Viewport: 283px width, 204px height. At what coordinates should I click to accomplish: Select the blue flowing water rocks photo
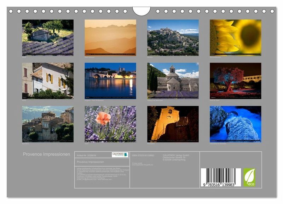tap(235, 124)
